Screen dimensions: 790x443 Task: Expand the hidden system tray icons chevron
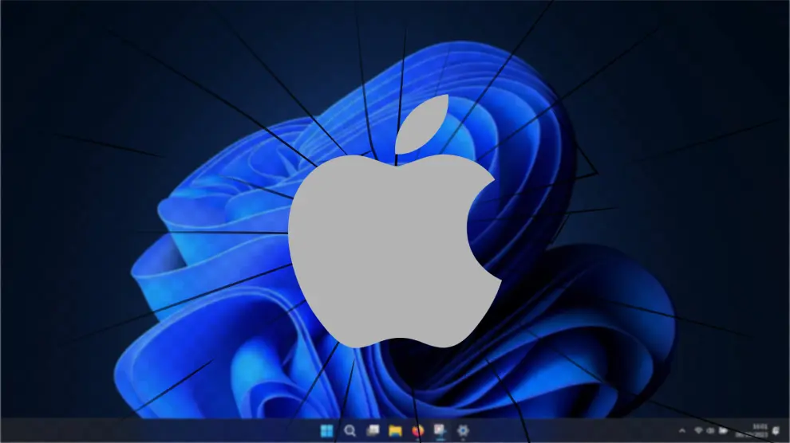pyautogui.click(x=681, y=431)
